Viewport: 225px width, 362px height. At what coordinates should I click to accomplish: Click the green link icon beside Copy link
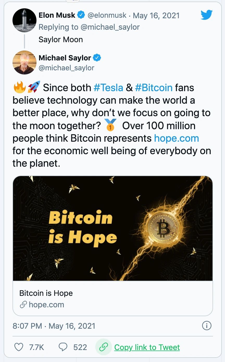click(104, 347)
